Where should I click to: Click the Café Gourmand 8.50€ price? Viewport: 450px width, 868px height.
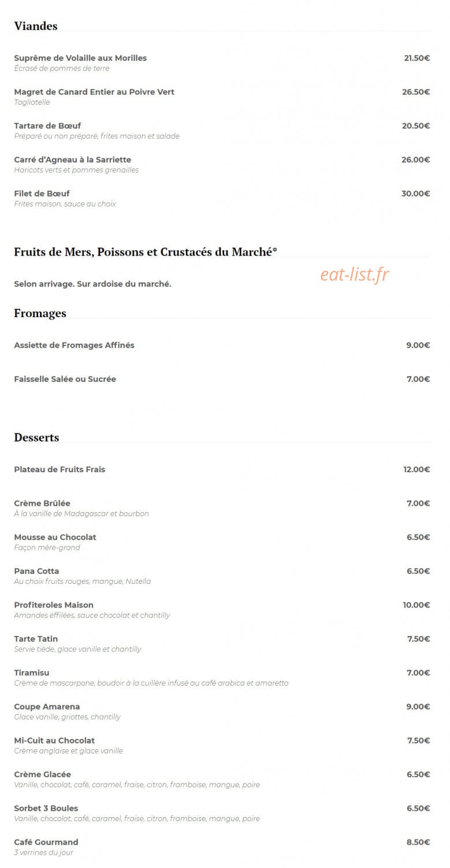[x=418, y=842]
